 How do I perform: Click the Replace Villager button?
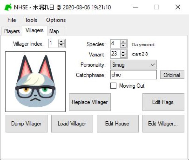[90, 102]
